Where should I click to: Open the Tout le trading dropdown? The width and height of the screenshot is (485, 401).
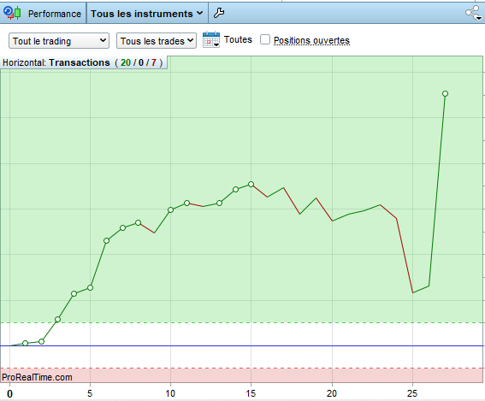pos(59,41)
